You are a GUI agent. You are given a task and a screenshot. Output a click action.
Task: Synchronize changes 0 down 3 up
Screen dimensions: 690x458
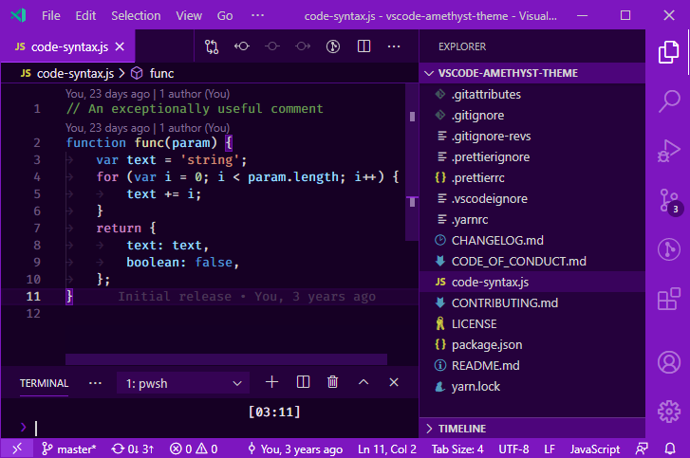[133, 449]
